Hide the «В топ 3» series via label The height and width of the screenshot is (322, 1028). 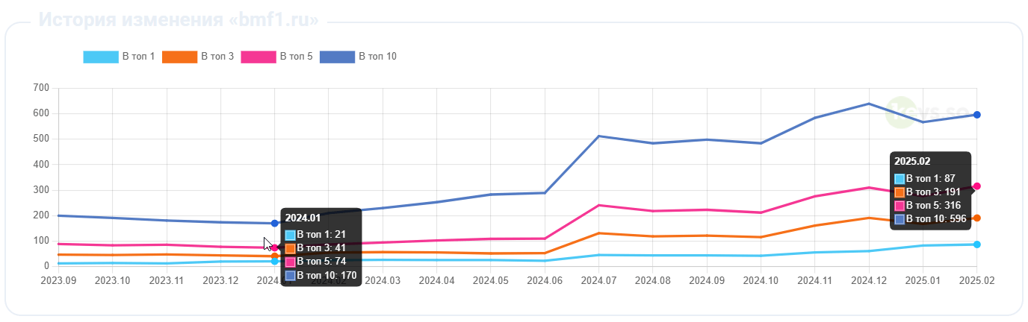(217, 57)
